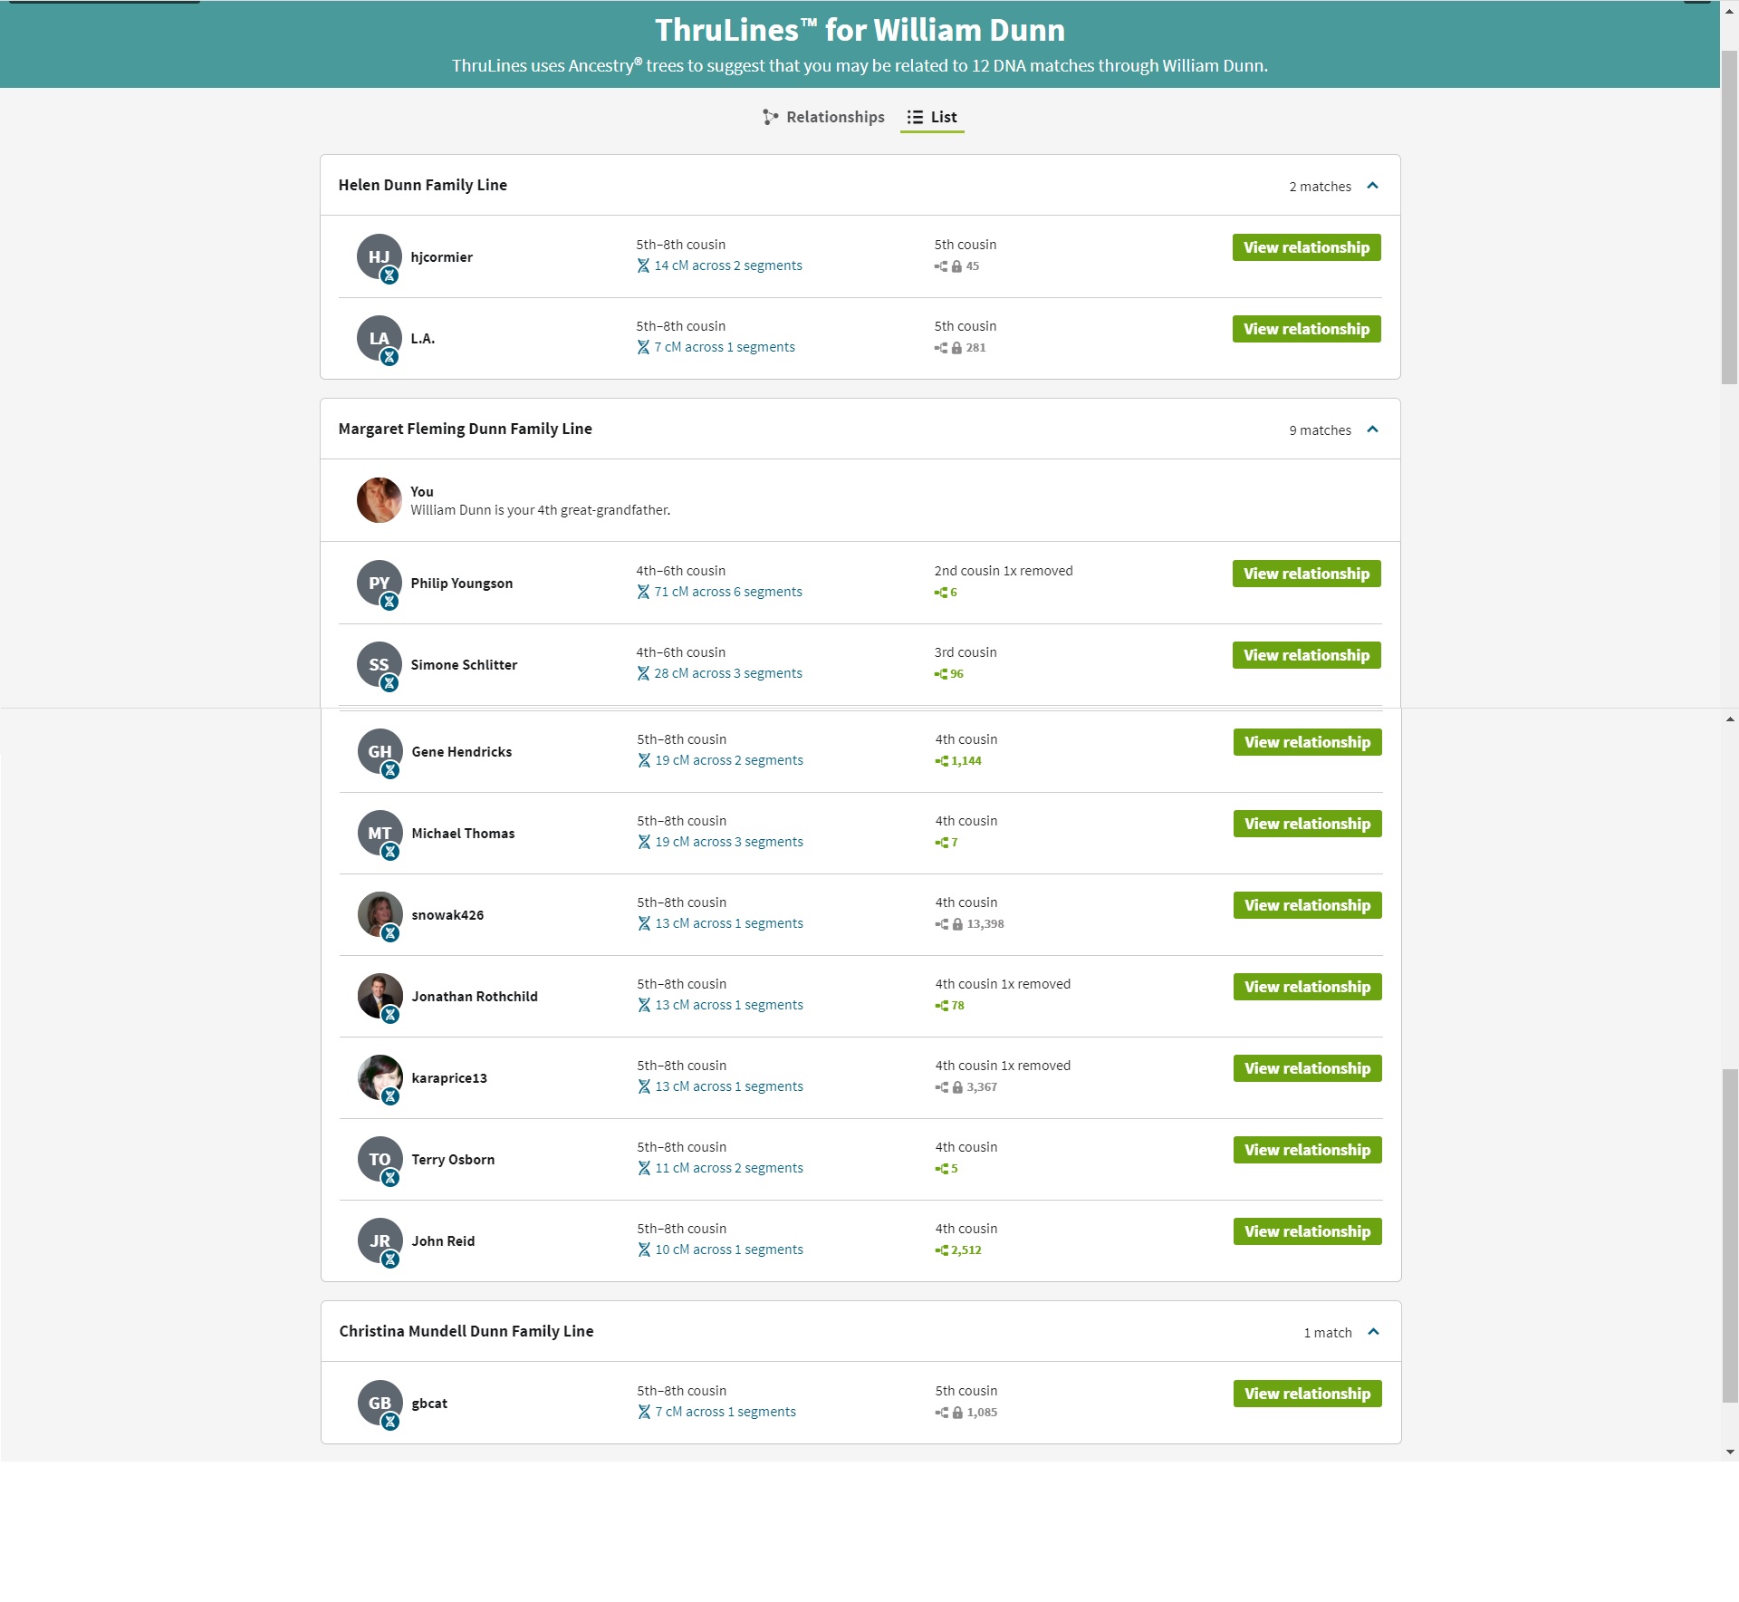
Task: Click your own profile photo
Action: click(x=379, y=500)
